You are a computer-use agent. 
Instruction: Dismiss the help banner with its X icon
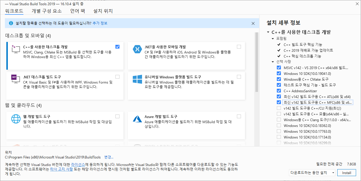[253, 23]
